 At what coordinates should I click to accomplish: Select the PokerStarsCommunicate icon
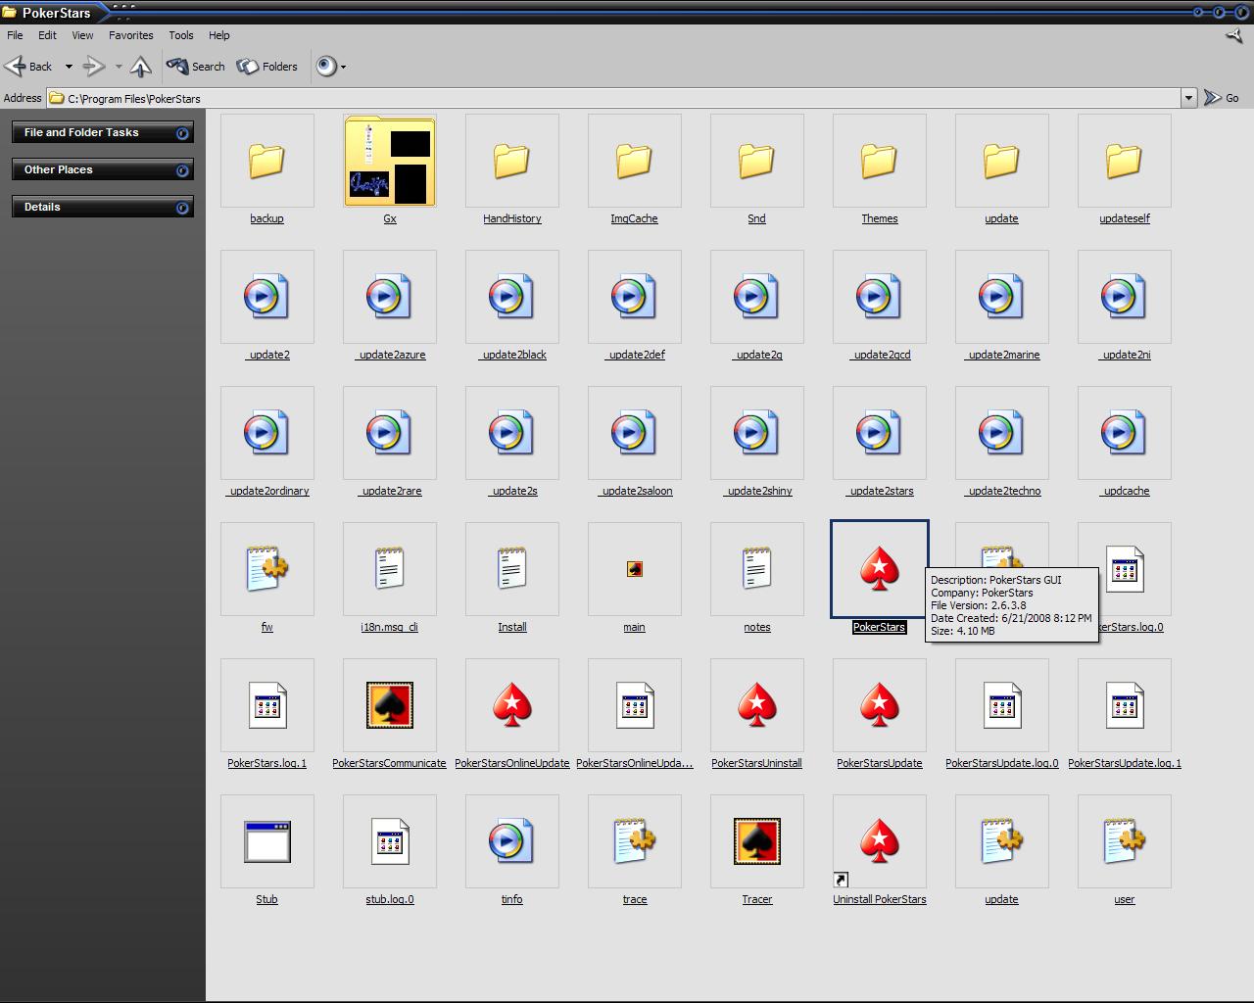click(390, 705)
